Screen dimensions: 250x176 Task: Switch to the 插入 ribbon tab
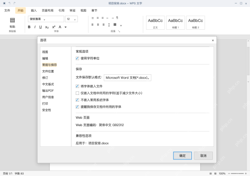click(x=34, y=10)
